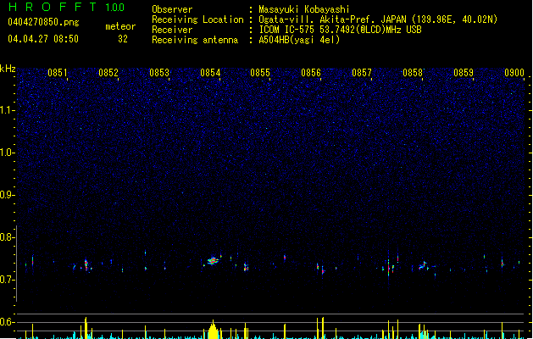Screen dimensions: 533x339
Task: Click the 0857 time marker
Action: pos(362,73)
